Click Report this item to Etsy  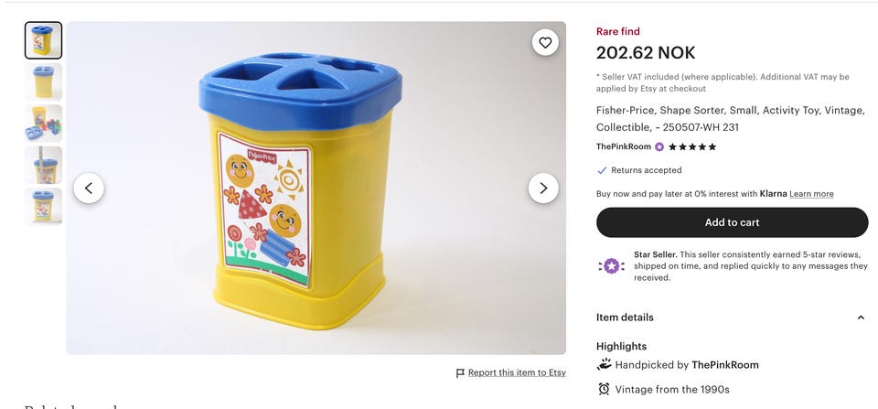(x=517, y=372)
